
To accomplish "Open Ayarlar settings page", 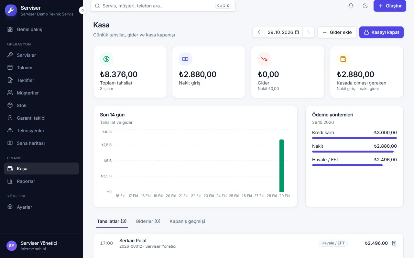I will [41, 207].
